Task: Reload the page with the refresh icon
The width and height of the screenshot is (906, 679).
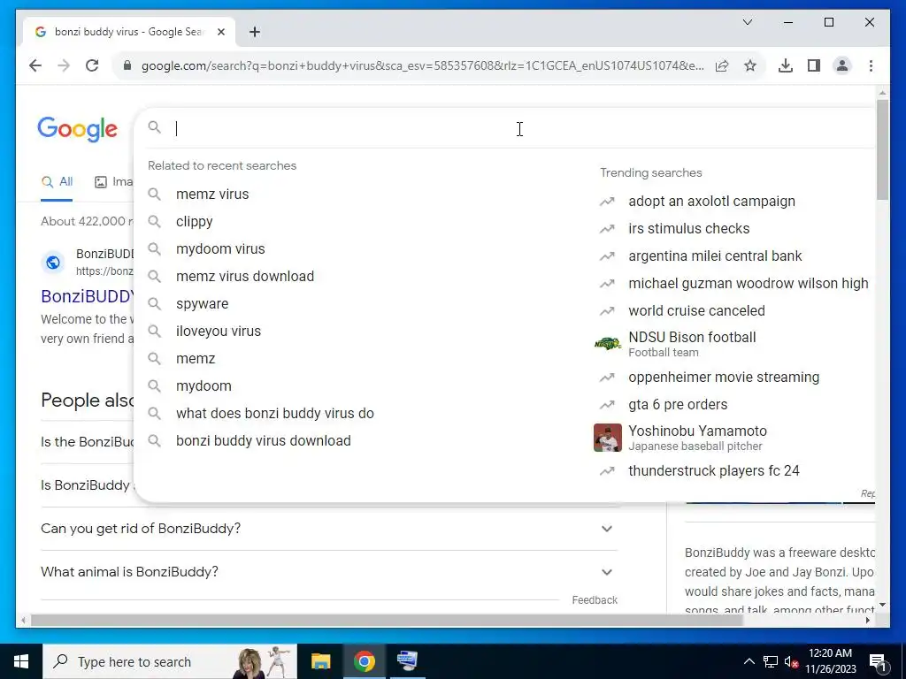Action: pyautogui.click(x=92, y=65)
